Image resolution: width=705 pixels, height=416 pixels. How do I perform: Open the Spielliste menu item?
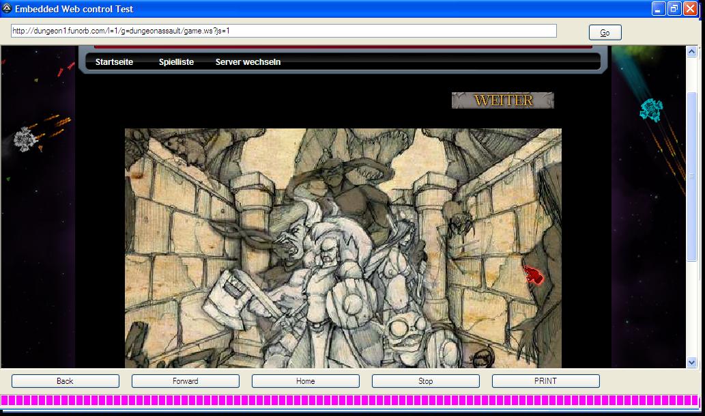(x=176, y=62)
